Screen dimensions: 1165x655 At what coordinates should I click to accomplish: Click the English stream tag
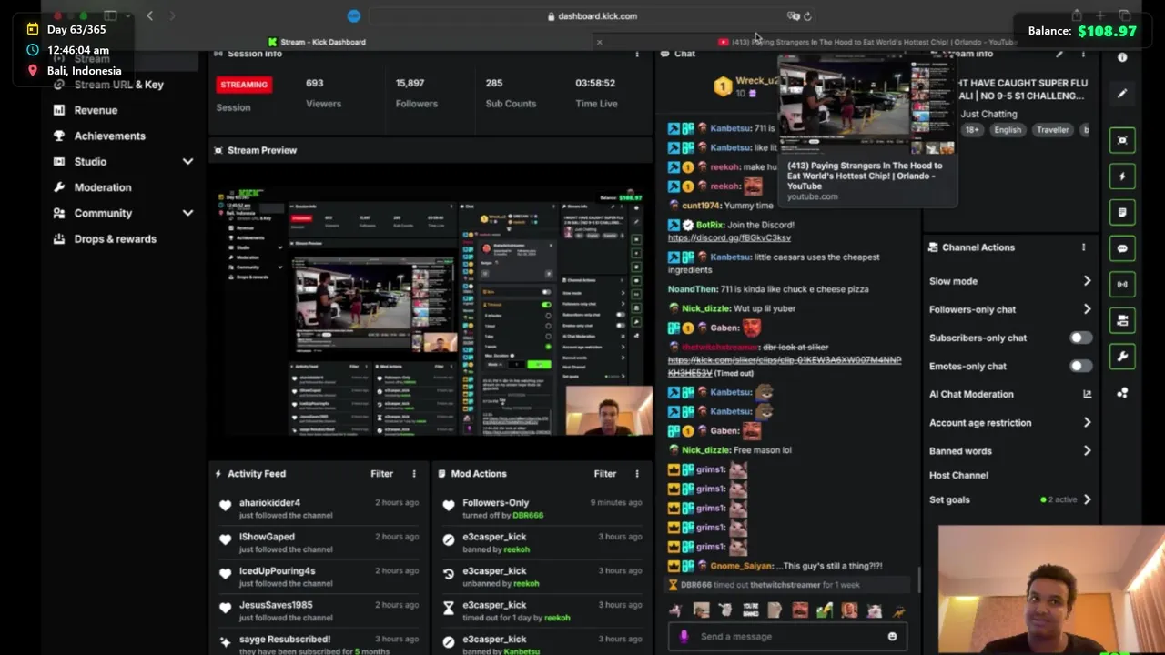pos(1007,130)
